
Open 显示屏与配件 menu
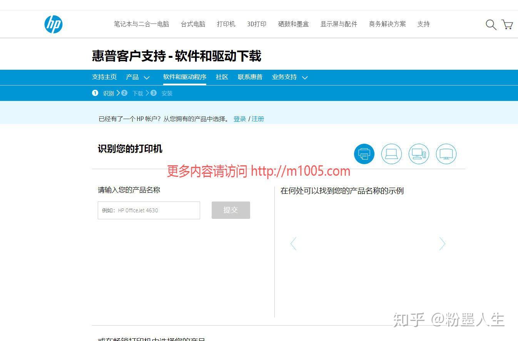click(x=339, y=24)
